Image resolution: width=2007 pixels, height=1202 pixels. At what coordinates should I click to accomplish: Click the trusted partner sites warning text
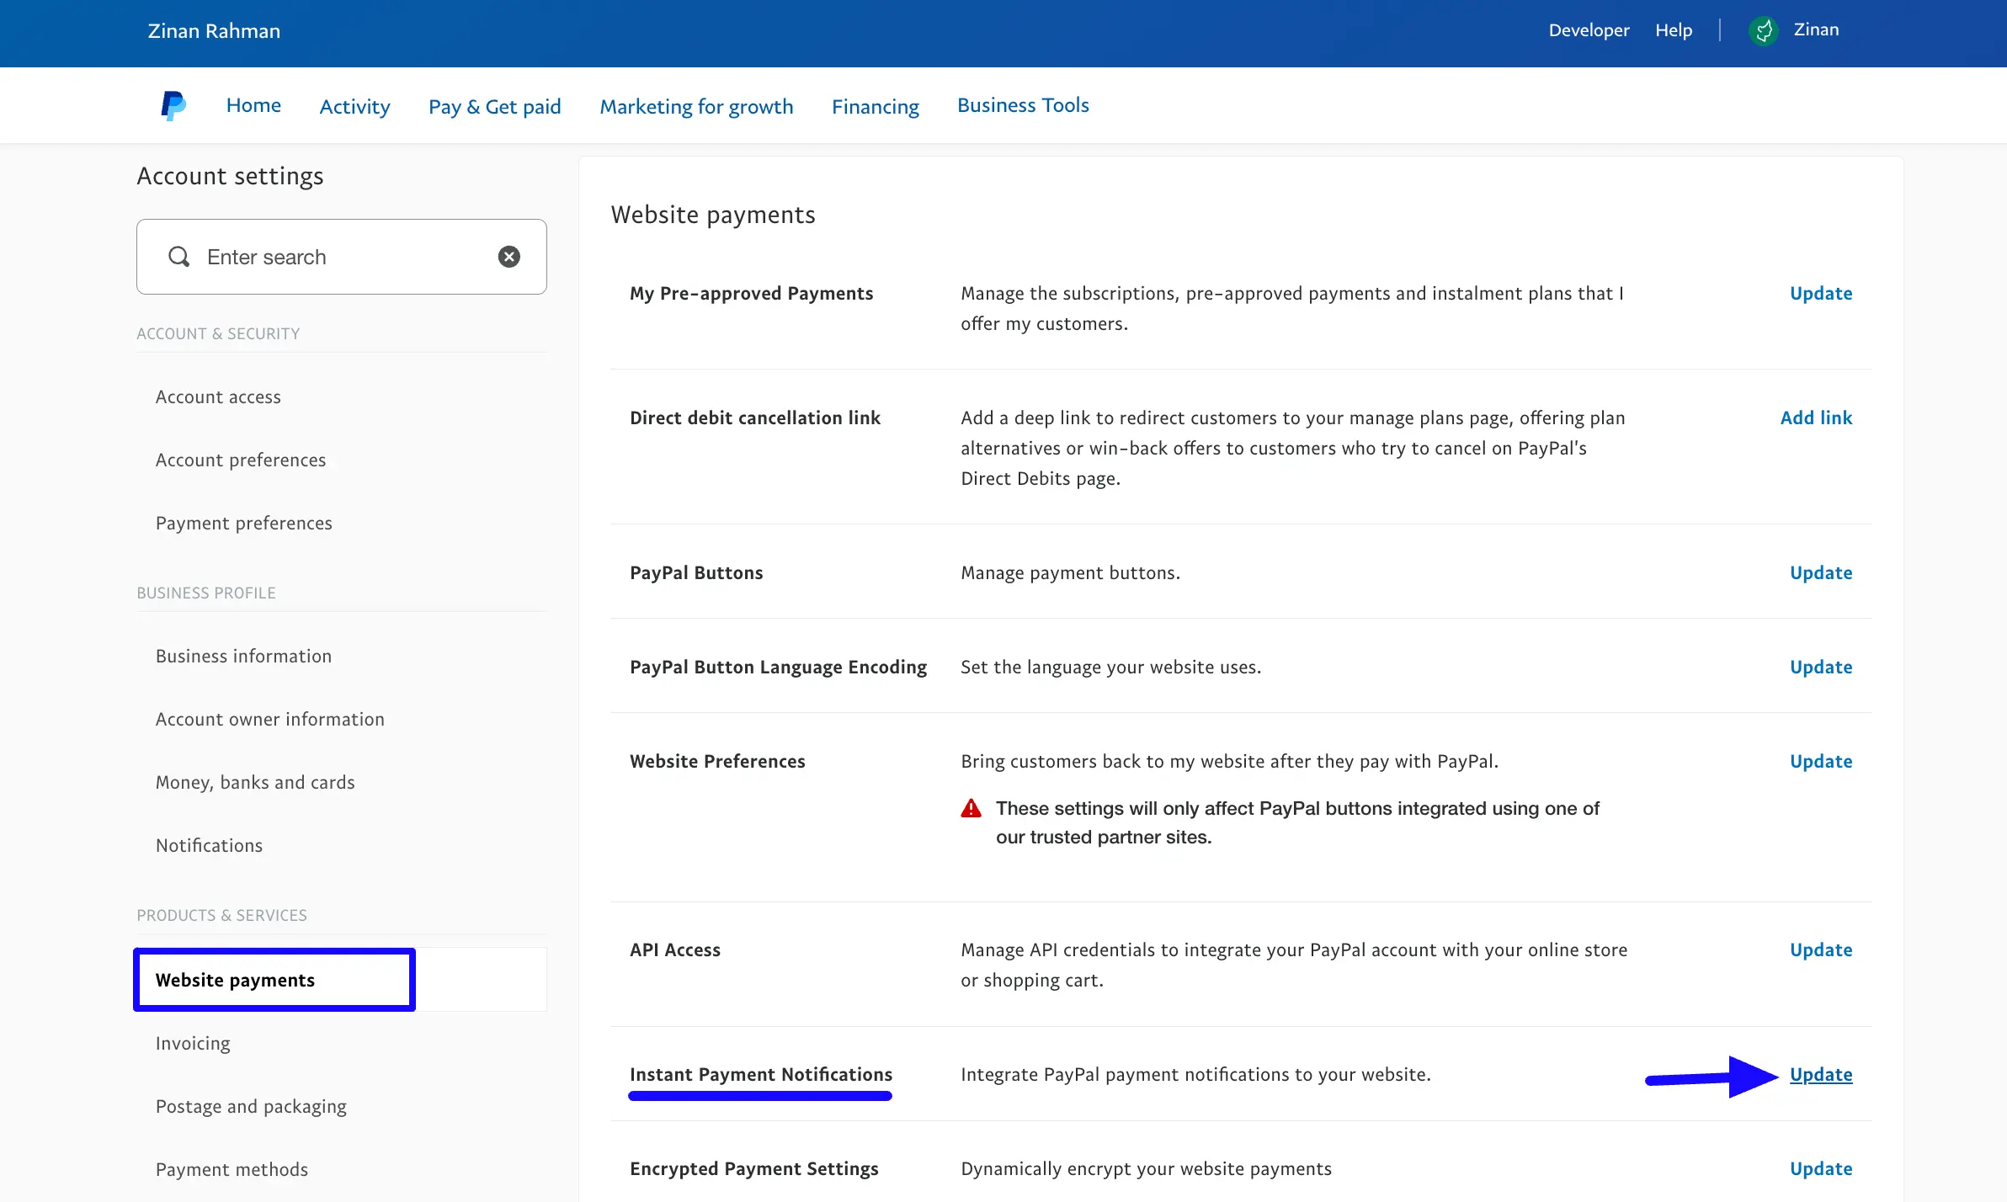pyautogui.click(x=1297, y=822)
